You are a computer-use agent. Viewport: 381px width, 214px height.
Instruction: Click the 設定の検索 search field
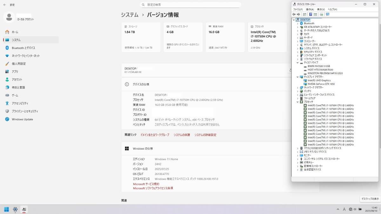pyautogui.click(x=190, y=4)
